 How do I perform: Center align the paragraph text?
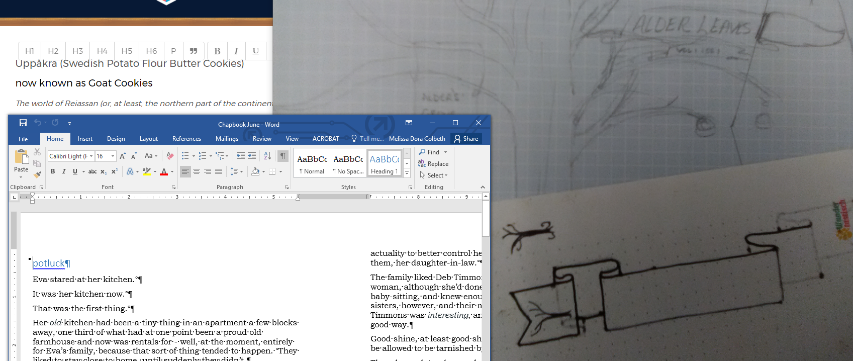(197, 171)
